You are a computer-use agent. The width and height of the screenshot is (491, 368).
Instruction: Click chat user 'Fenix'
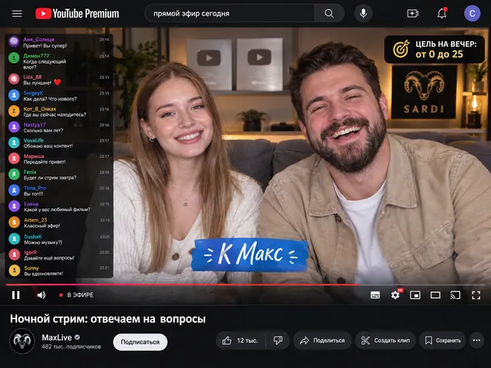pos(30,172)
